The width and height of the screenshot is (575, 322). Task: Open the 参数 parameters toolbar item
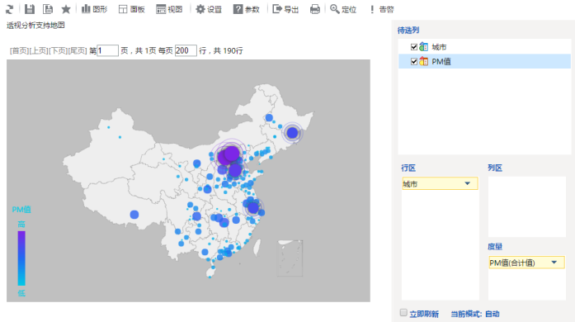[x=247, y=9]
